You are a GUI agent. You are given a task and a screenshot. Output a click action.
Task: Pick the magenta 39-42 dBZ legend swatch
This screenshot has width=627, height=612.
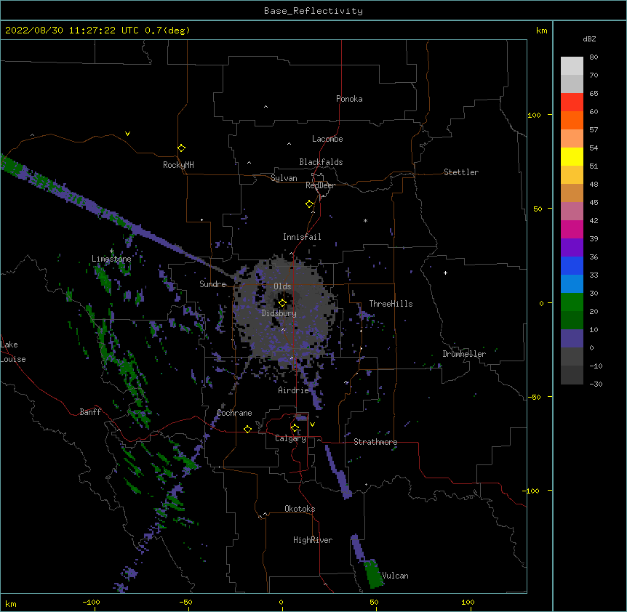coord(572,229)
